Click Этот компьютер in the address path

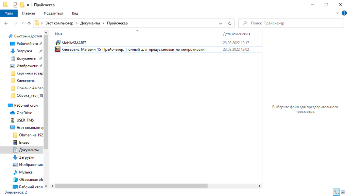pyautogui.click(x=59, y=23)
